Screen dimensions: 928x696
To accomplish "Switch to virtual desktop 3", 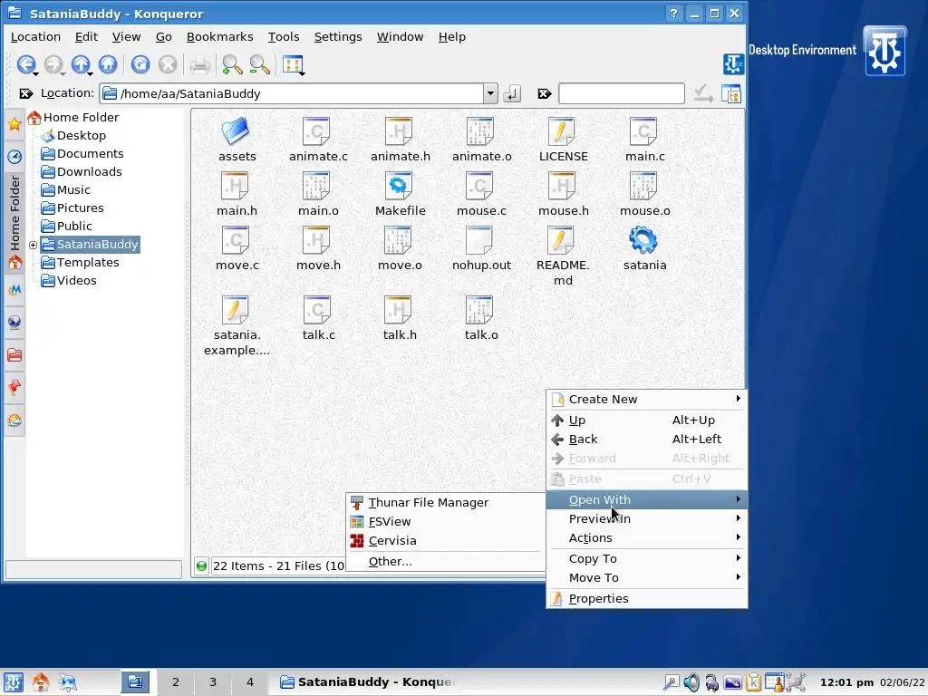I will pos(212,681).
